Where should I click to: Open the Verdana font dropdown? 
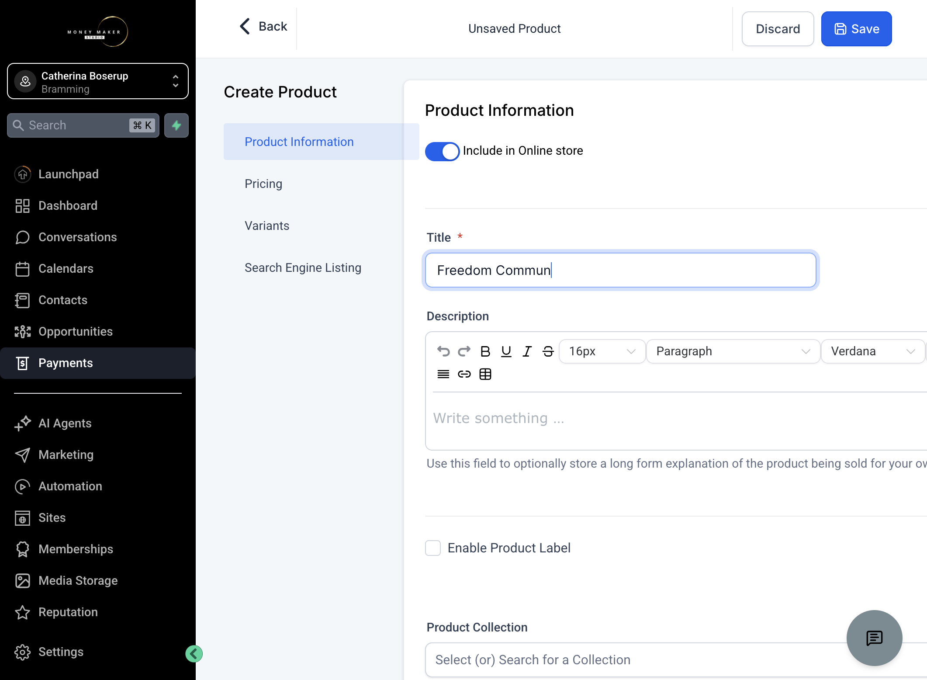coord(873,351)
